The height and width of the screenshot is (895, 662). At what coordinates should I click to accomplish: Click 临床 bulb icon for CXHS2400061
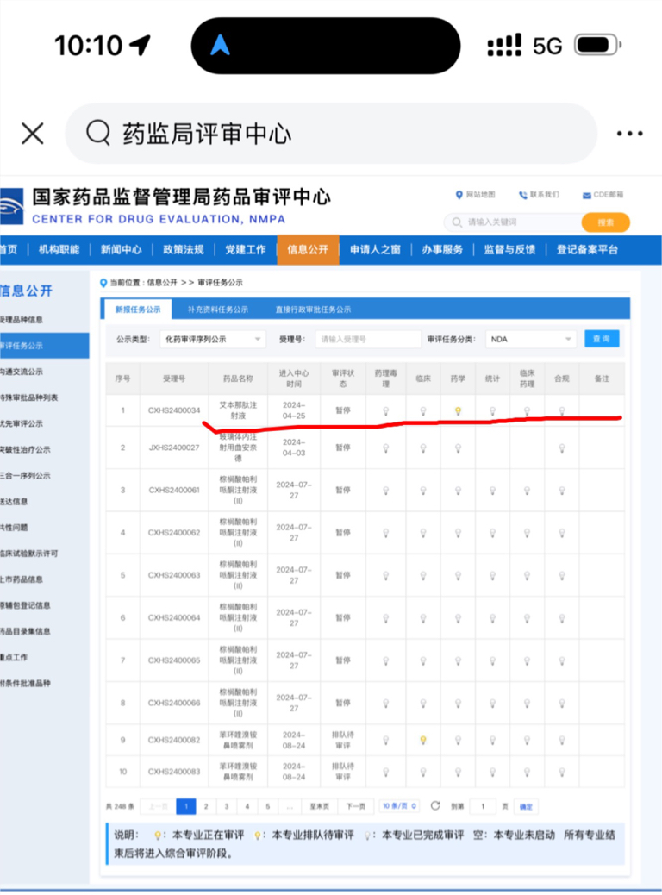tap(423, 491)
